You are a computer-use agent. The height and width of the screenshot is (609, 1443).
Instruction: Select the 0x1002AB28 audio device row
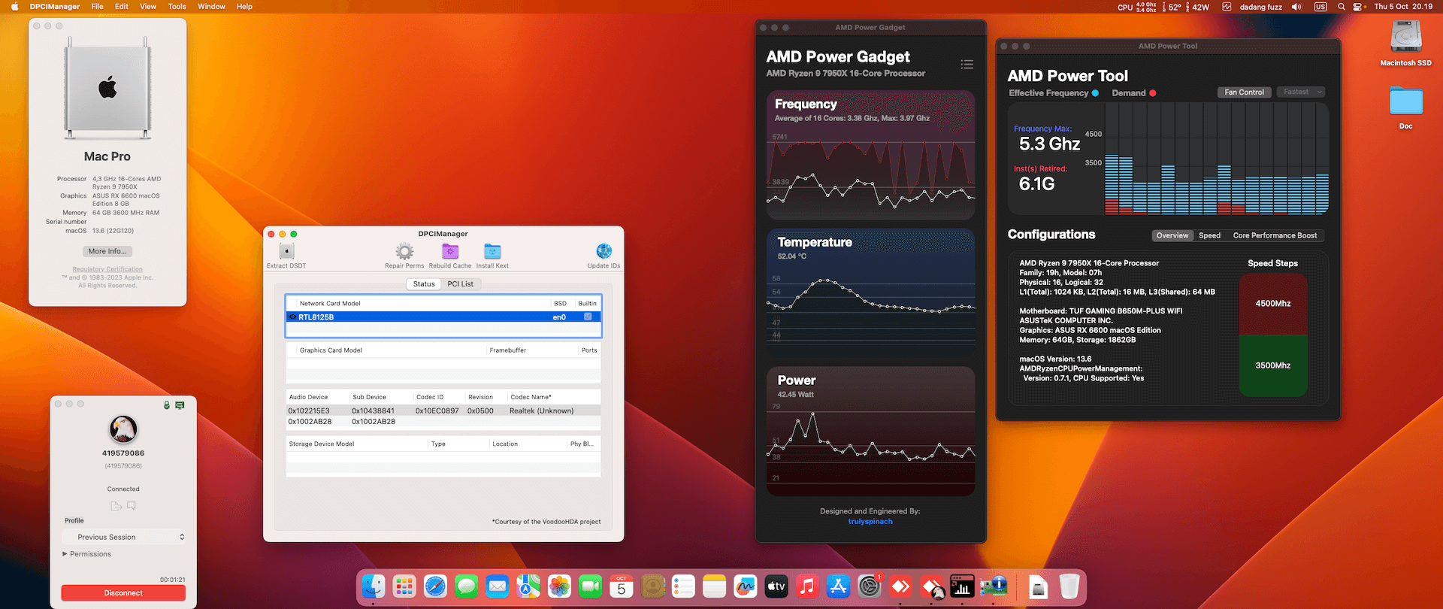(443, 422)
